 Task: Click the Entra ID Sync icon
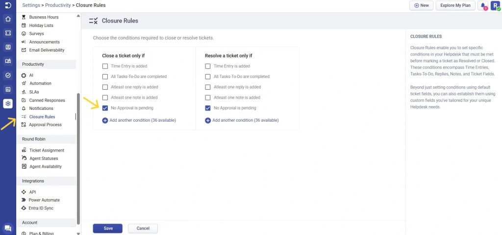pyautogui.click(x=24, y=208)
